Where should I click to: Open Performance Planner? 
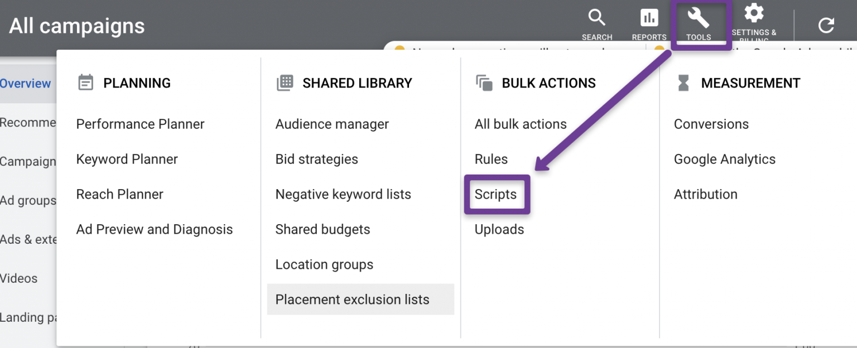click(x=141, y=124)
